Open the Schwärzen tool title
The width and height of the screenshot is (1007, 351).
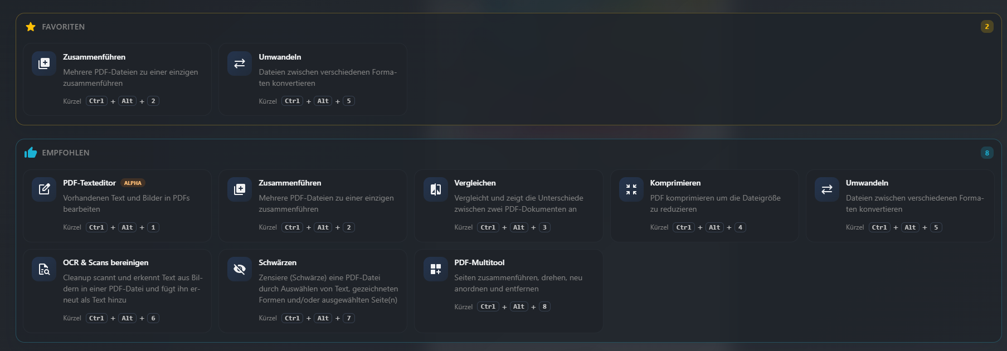coord(278,262)
